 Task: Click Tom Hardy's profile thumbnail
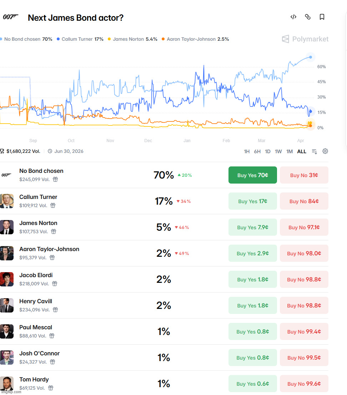point(7,383)
